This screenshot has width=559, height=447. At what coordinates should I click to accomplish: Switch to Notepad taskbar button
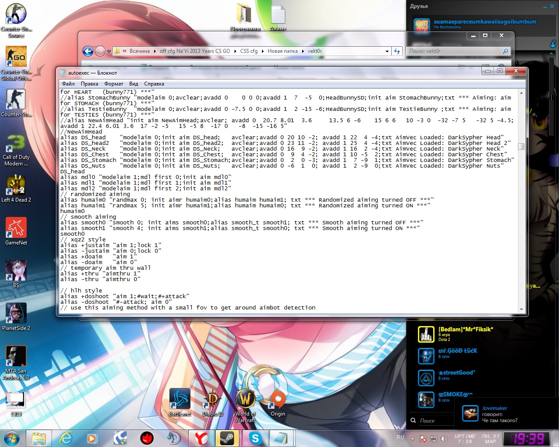(281, 438)
